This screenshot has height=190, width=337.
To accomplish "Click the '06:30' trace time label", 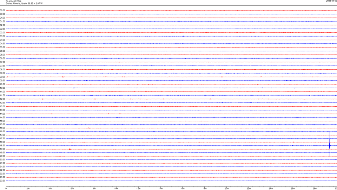I will coord(2,58).
